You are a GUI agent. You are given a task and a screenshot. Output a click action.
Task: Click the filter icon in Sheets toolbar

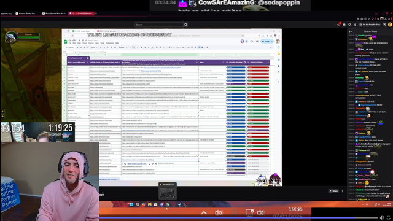pyautogui.click(x=199, y=47)
